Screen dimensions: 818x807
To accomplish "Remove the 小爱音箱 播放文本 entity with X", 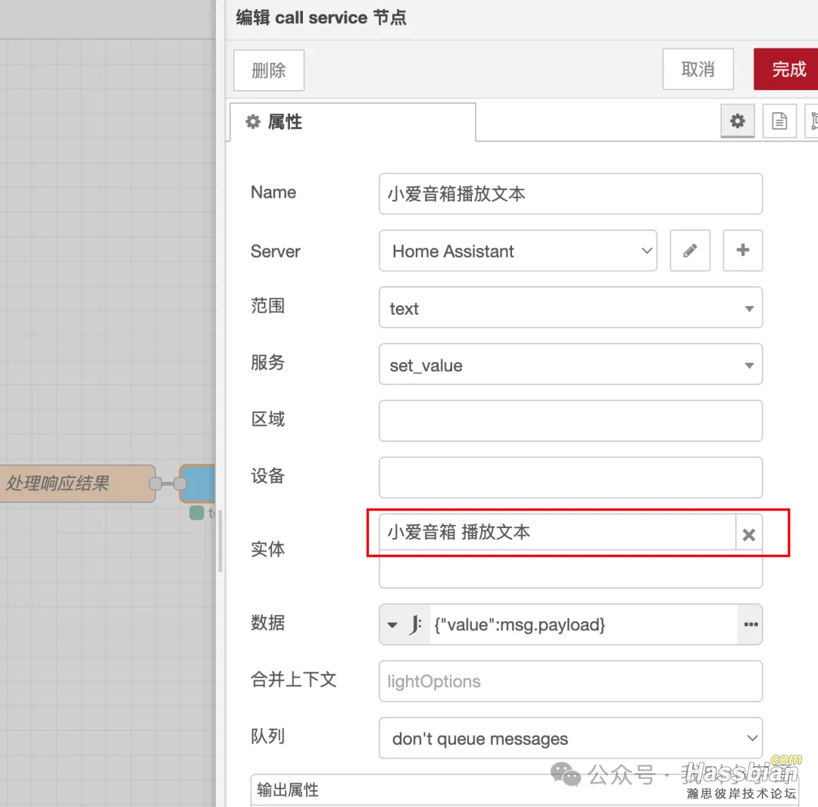I will 748,534.
